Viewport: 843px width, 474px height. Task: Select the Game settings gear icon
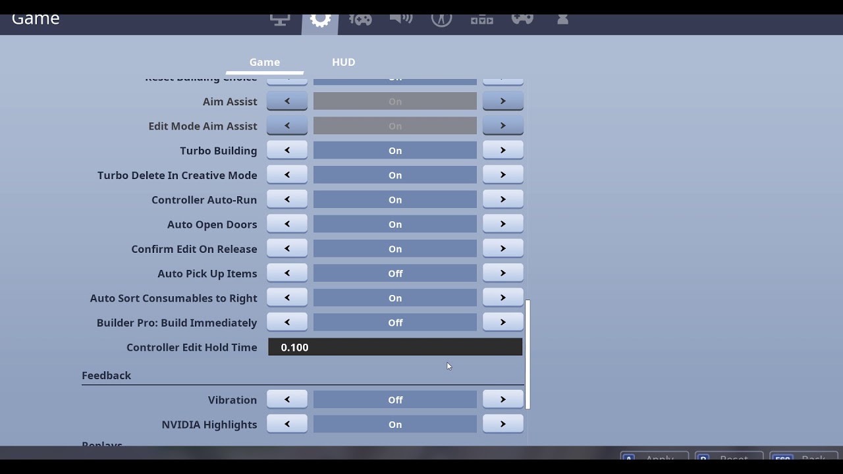320,19
